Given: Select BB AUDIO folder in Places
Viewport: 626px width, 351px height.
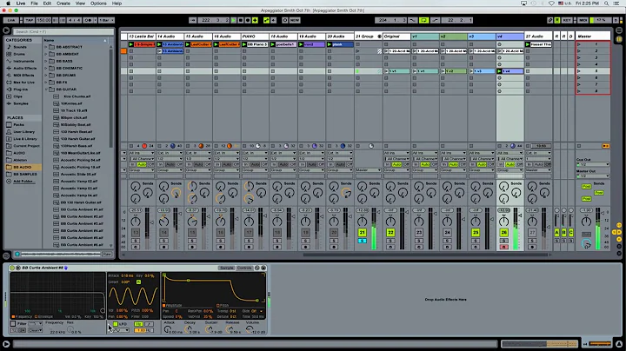Looking at the screenshot, I should [23, 167].
